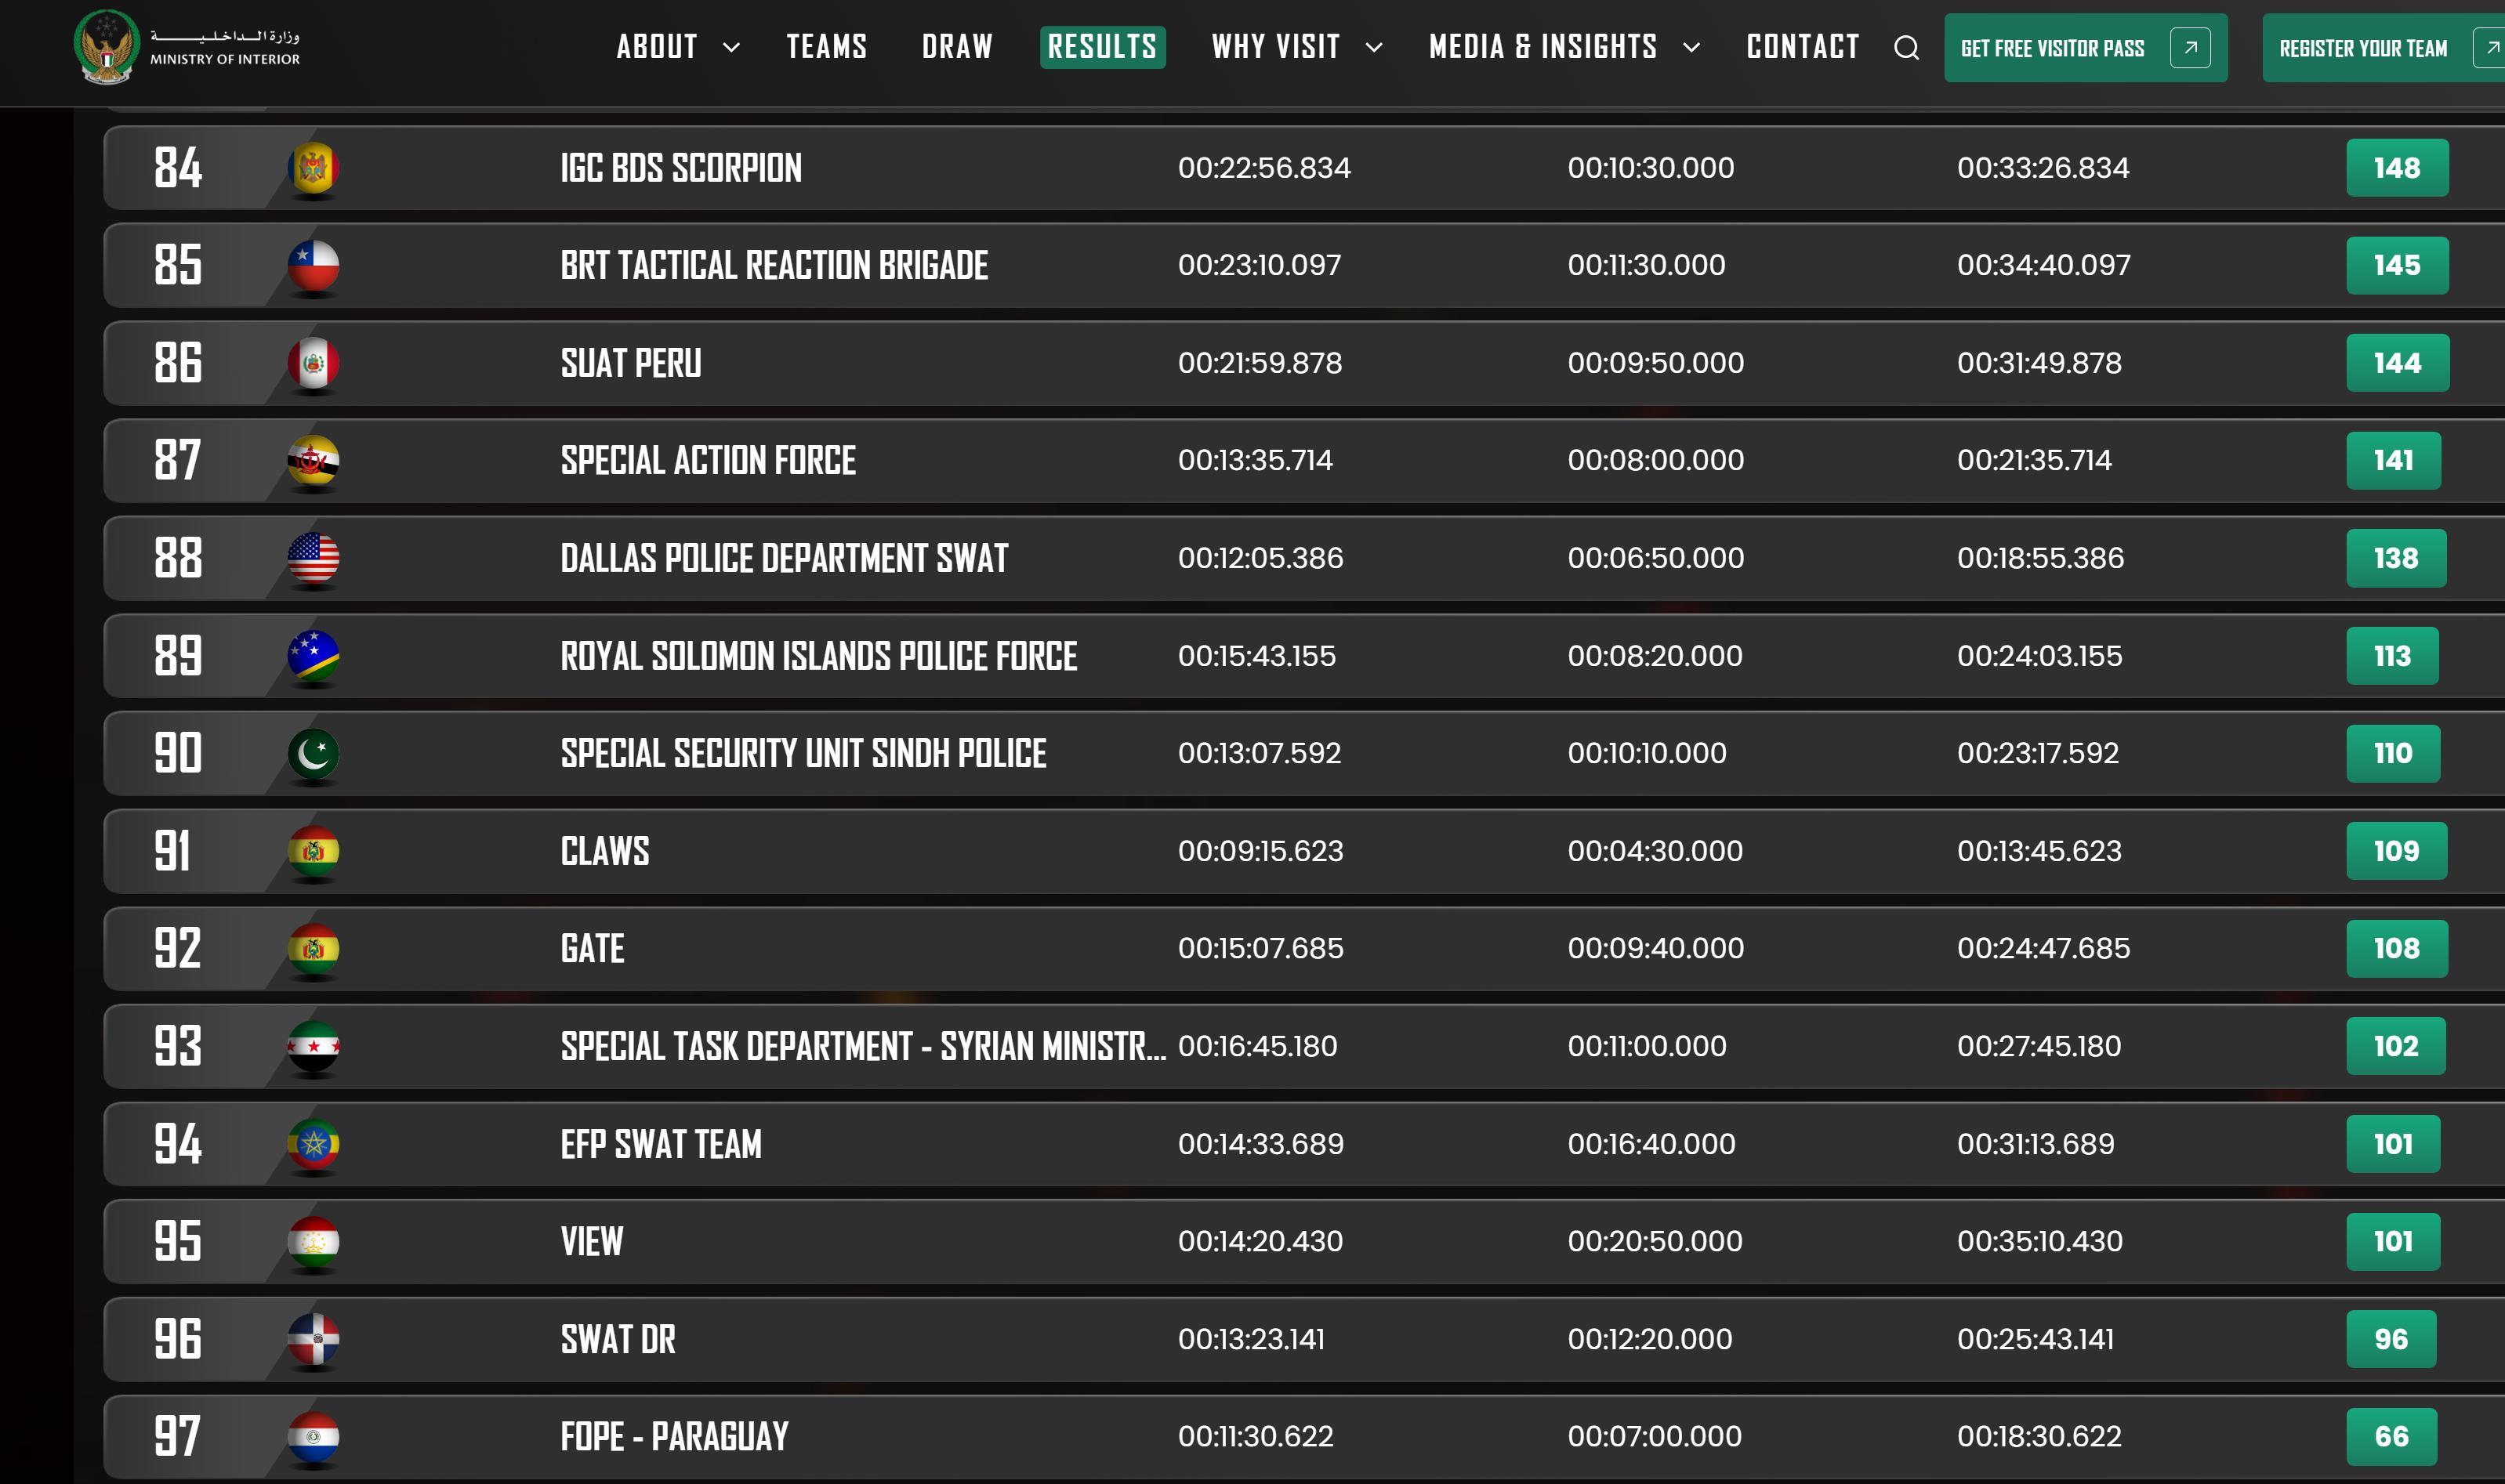Click the USA flag icon for Dallas SWAT
Screen dimensions: 2505x1484
pyautogui.click(x=314, y=558)
